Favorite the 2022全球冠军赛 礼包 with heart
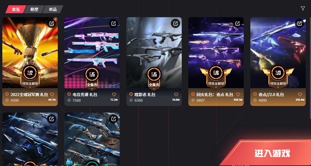 [52, 94]
